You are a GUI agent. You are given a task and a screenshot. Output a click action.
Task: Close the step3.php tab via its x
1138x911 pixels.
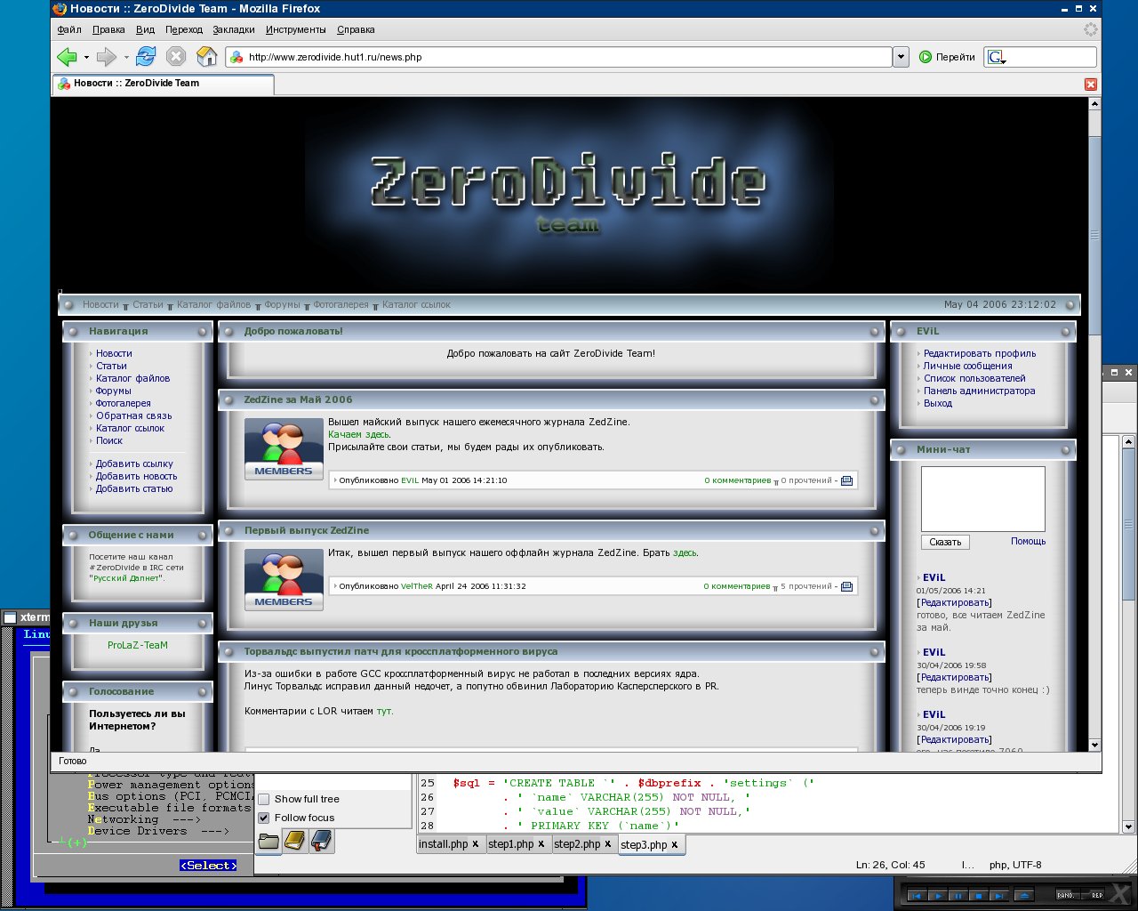pos(675,845)
